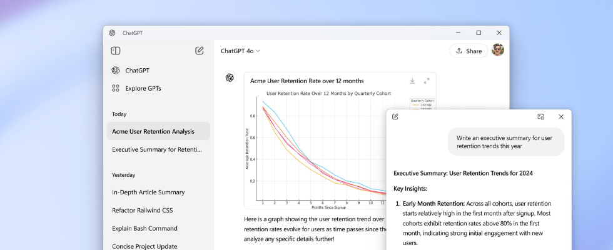Open the ChatGPT 4o model dropdown
Image resolution: width=613 pixels, height=250 pixels.
(241, 51)
